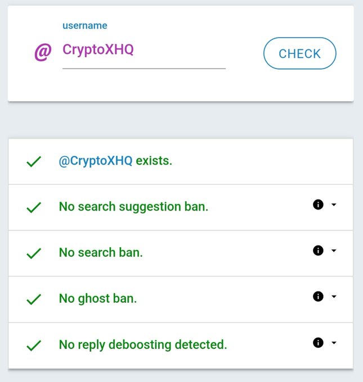Expand the search ban details arrow
Viewport: 363px width, 382px height.
[334, 251]
